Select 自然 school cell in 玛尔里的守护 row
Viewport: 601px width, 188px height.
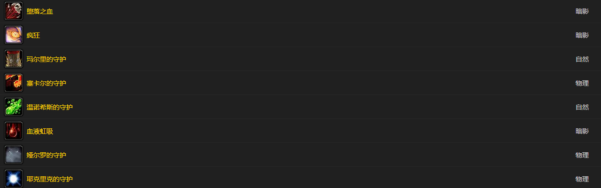click(x=582, y=59)
